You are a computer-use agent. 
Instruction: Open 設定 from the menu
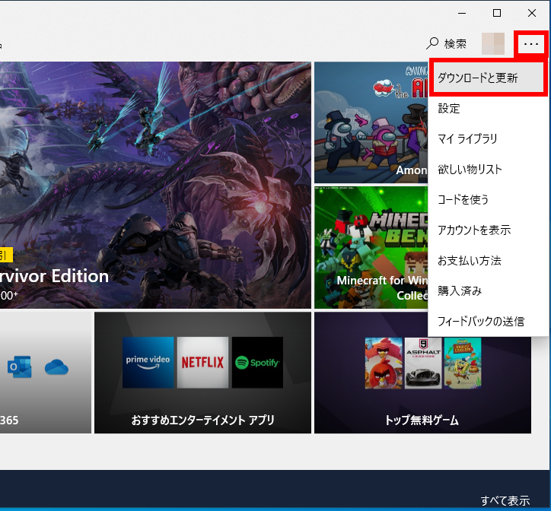coord(489,108)
